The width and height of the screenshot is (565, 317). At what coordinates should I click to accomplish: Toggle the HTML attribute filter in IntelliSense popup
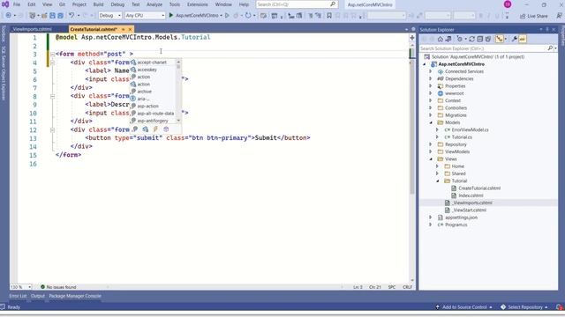point(145,129)
